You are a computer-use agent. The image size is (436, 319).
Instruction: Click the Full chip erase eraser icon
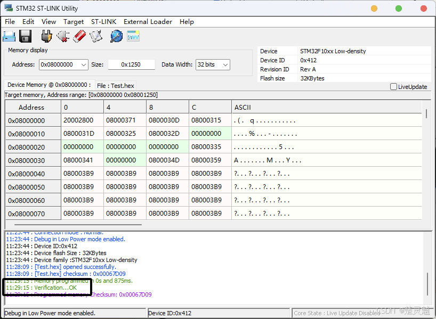point(79,36)
